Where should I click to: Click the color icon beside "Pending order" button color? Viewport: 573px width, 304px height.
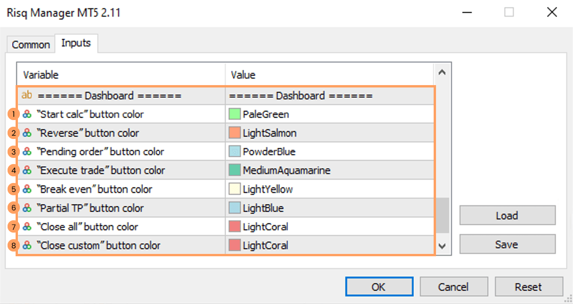pyautogui.click(x=27, y=152)
